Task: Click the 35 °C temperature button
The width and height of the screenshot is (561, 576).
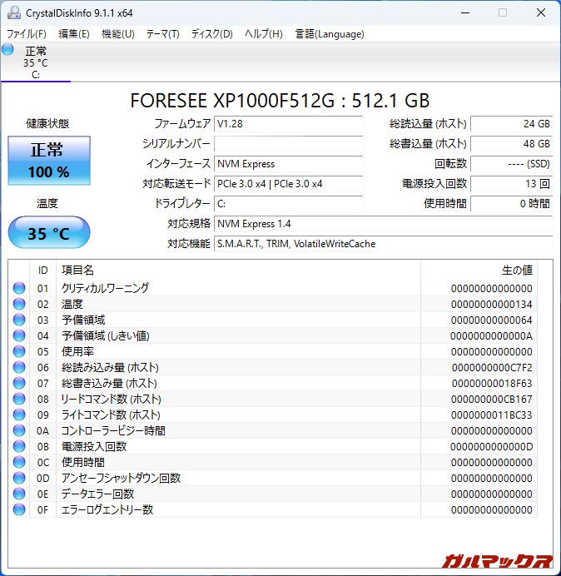Action: coord(49,233)
